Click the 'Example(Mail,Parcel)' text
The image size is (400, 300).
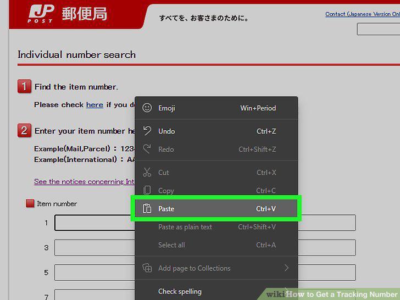point(72,149)
